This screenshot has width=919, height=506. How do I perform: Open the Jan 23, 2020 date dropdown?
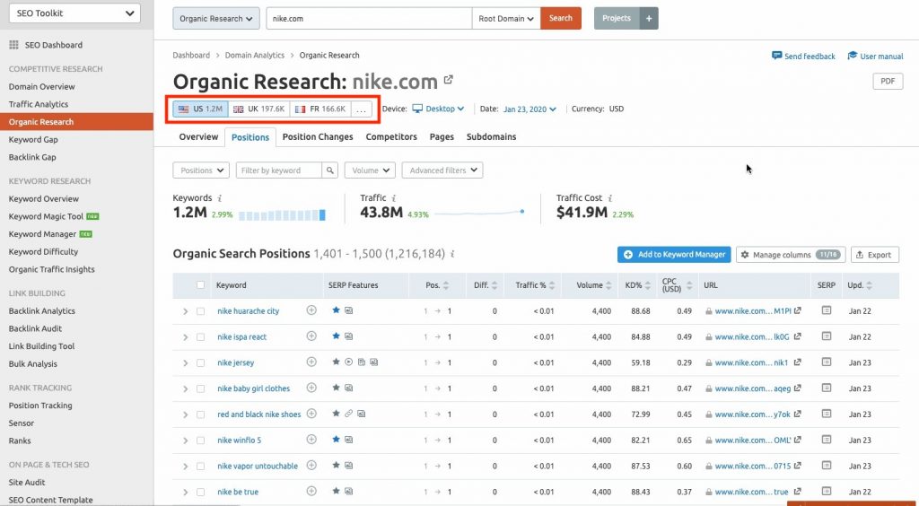click(x=530, y=109)
